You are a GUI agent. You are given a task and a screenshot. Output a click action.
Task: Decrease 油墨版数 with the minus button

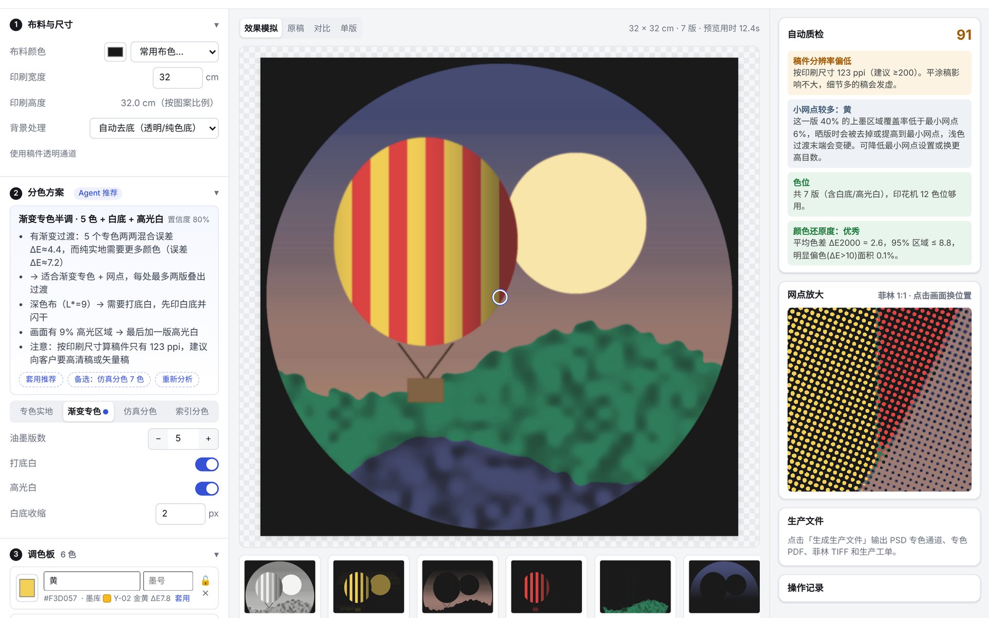[x=158, y=438]
